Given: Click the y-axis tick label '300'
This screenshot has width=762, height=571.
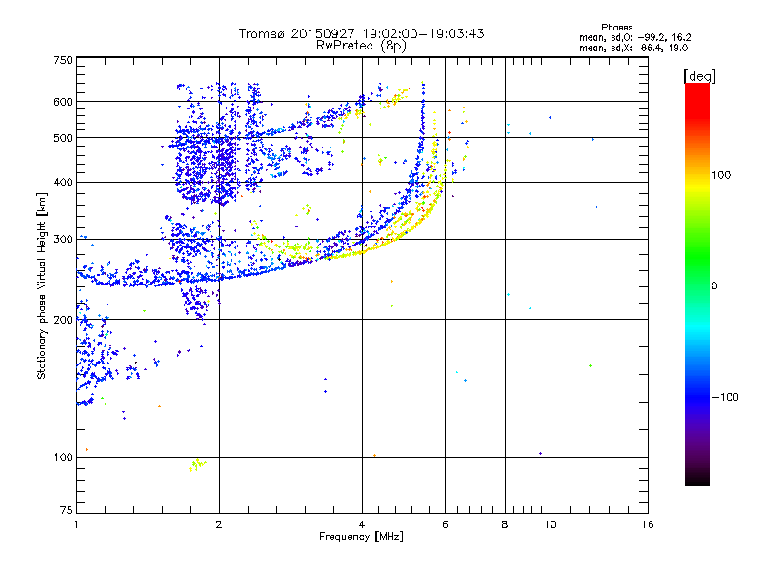Looking at the screenshot, I should (x=63, y=239).
